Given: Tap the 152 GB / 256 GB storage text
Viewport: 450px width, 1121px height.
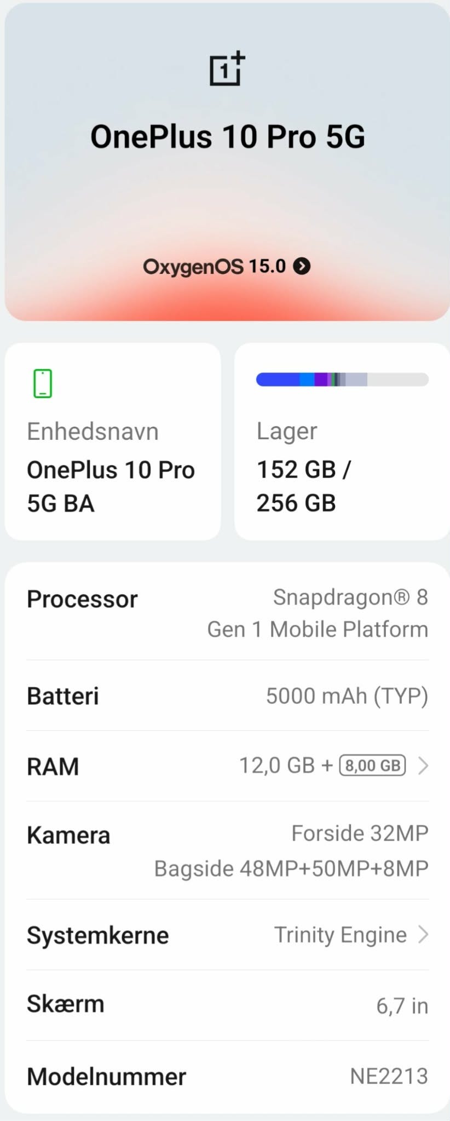Looking at the screenshot, I should (304, 486).
